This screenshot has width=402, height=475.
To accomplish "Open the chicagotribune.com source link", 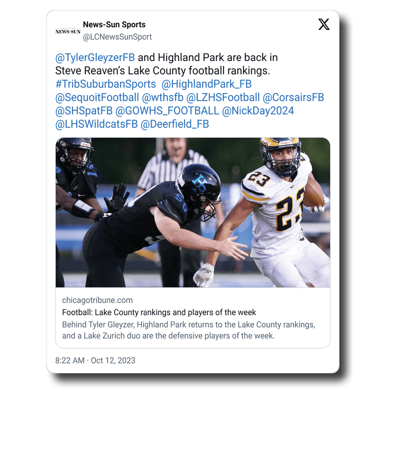I will click(97, 300).
